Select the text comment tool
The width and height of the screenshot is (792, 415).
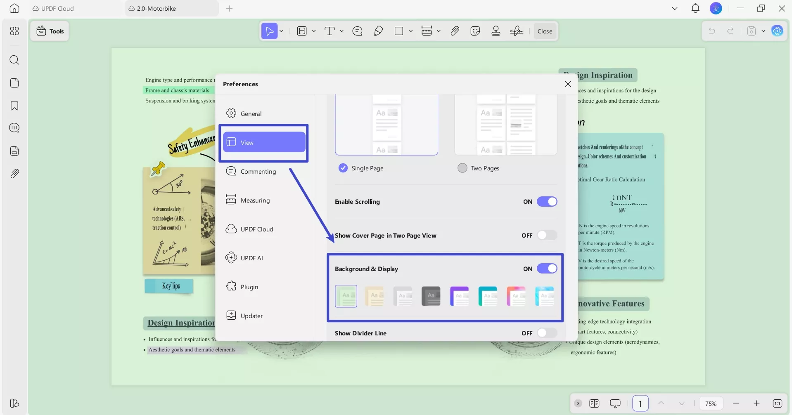[x=330, y=31]
